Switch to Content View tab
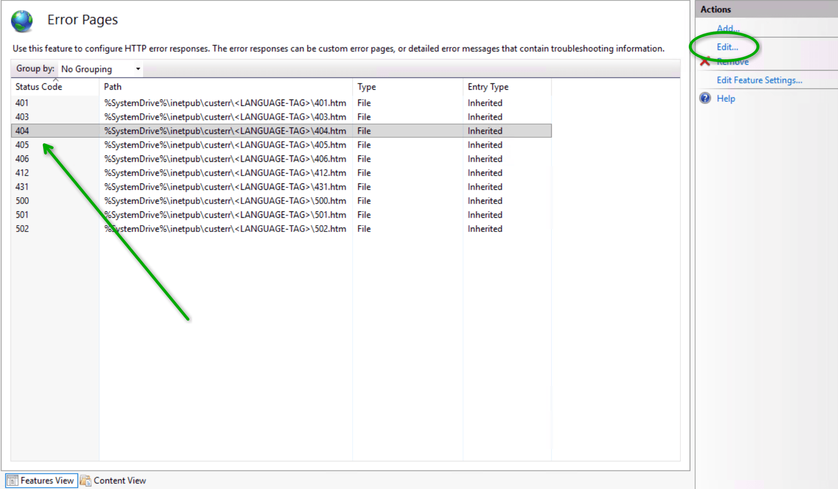This screenshot has height=489, width=838. [113, 481]
